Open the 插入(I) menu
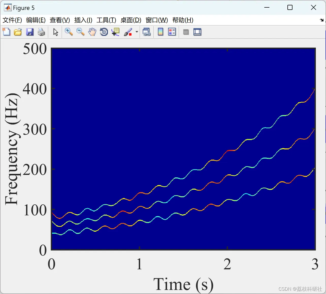326x294 pixels. pos(83,20)
